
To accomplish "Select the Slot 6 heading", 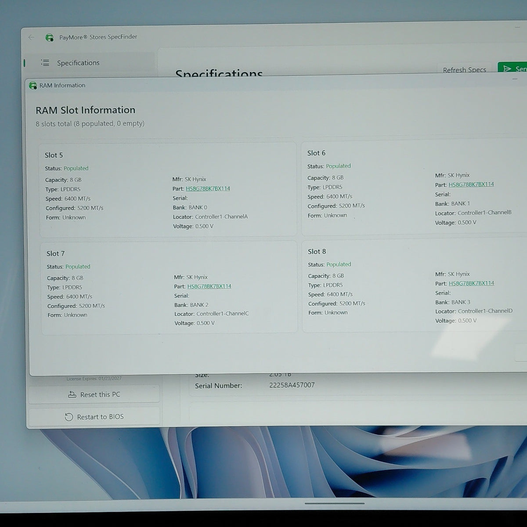I will tap(316, 153).
